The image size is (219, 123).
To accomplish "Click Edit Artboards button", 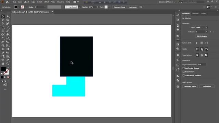I will point(202,36).
